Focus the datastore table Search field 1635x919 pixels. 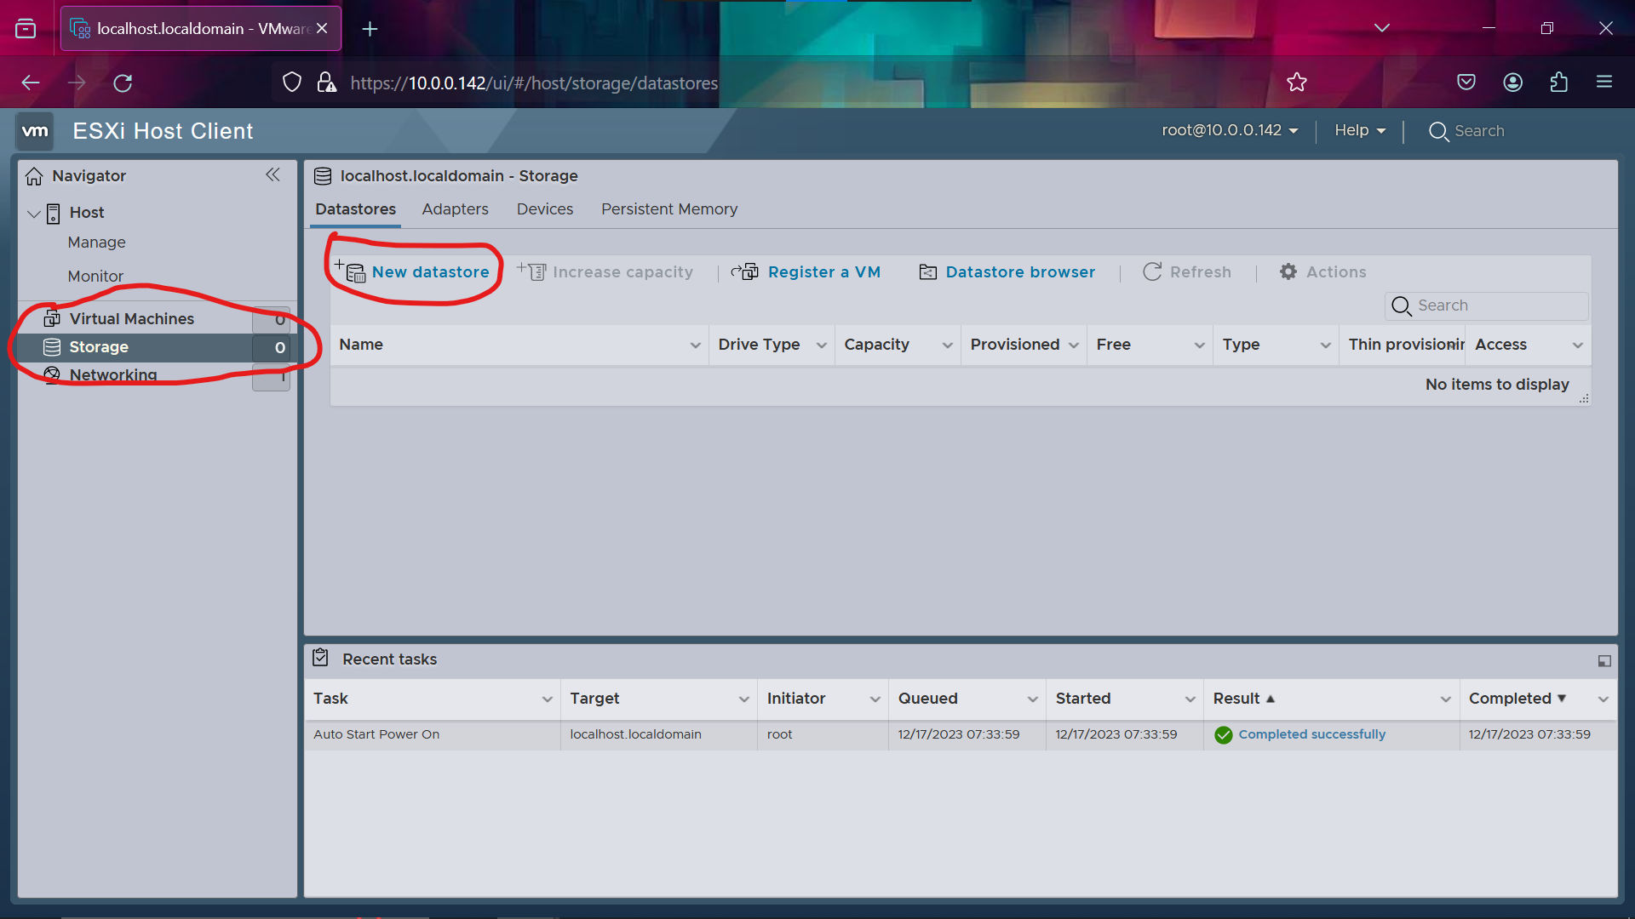tap(1487, 305)
